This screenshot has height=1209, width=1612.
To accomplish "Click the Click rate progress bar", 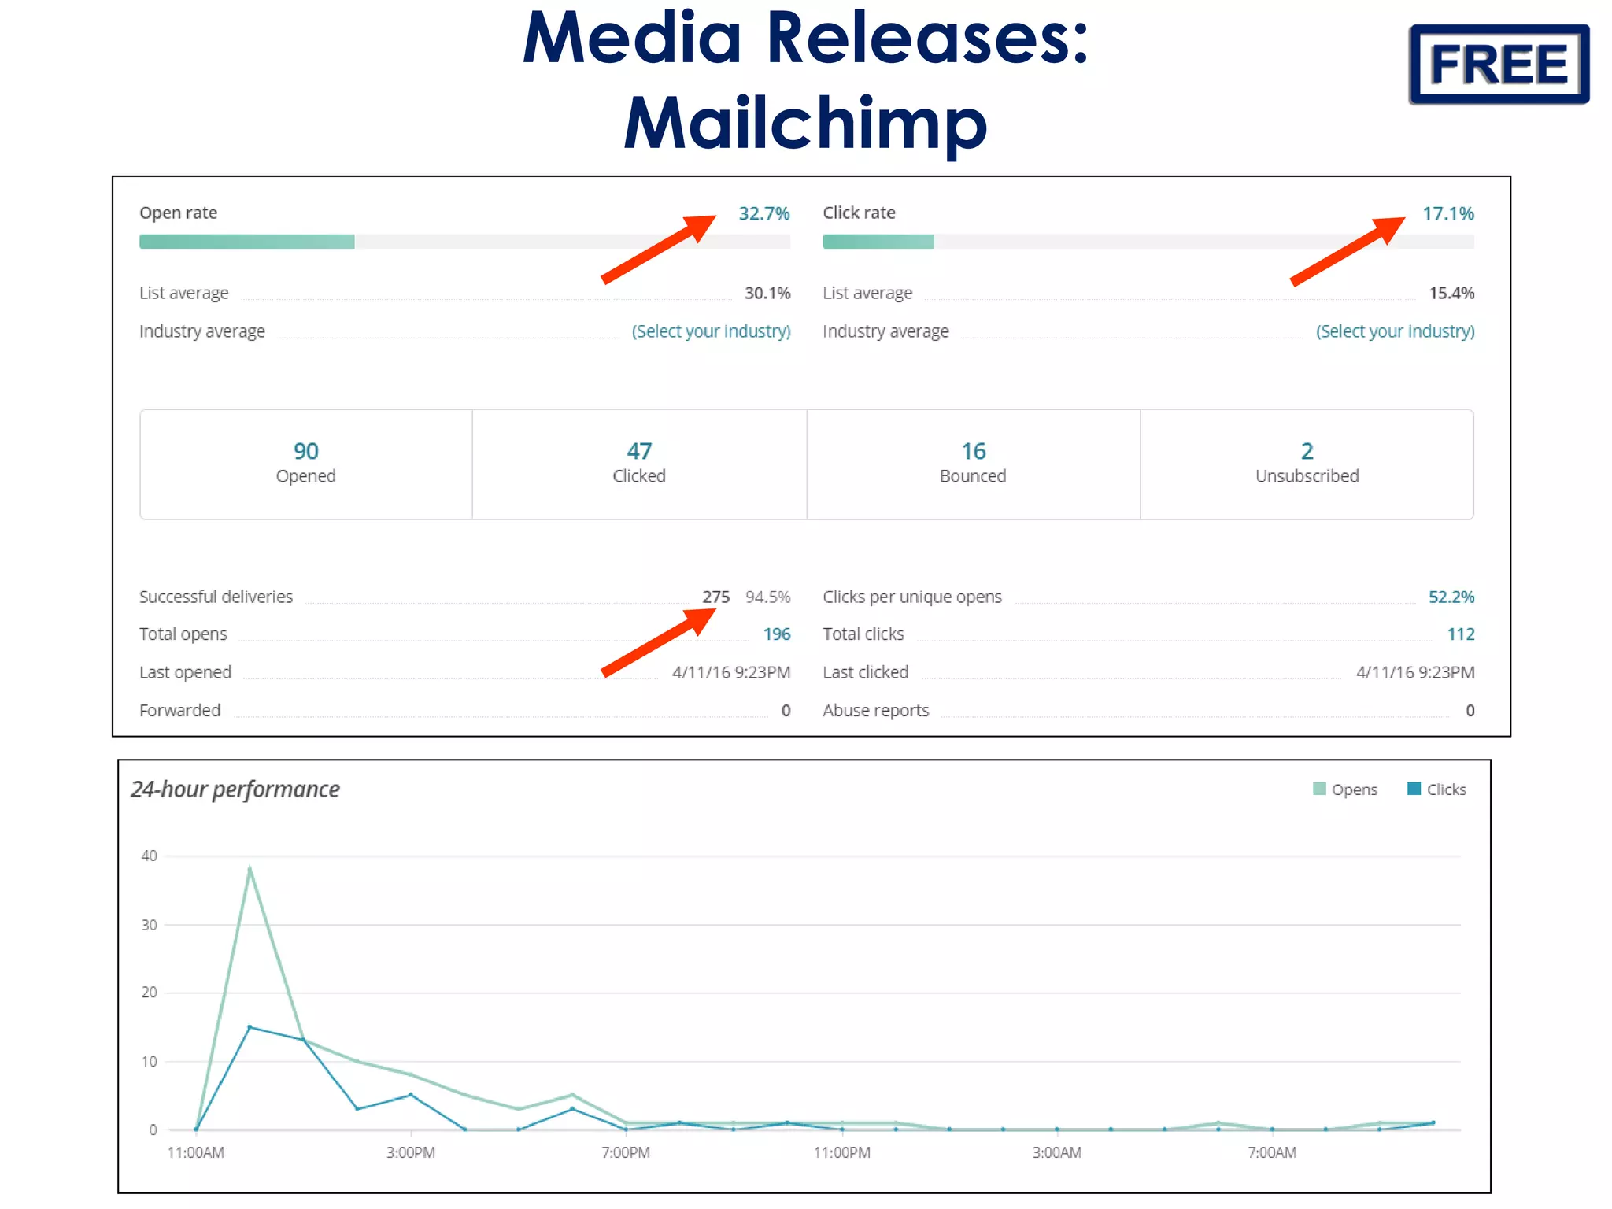I will 1148,242.
